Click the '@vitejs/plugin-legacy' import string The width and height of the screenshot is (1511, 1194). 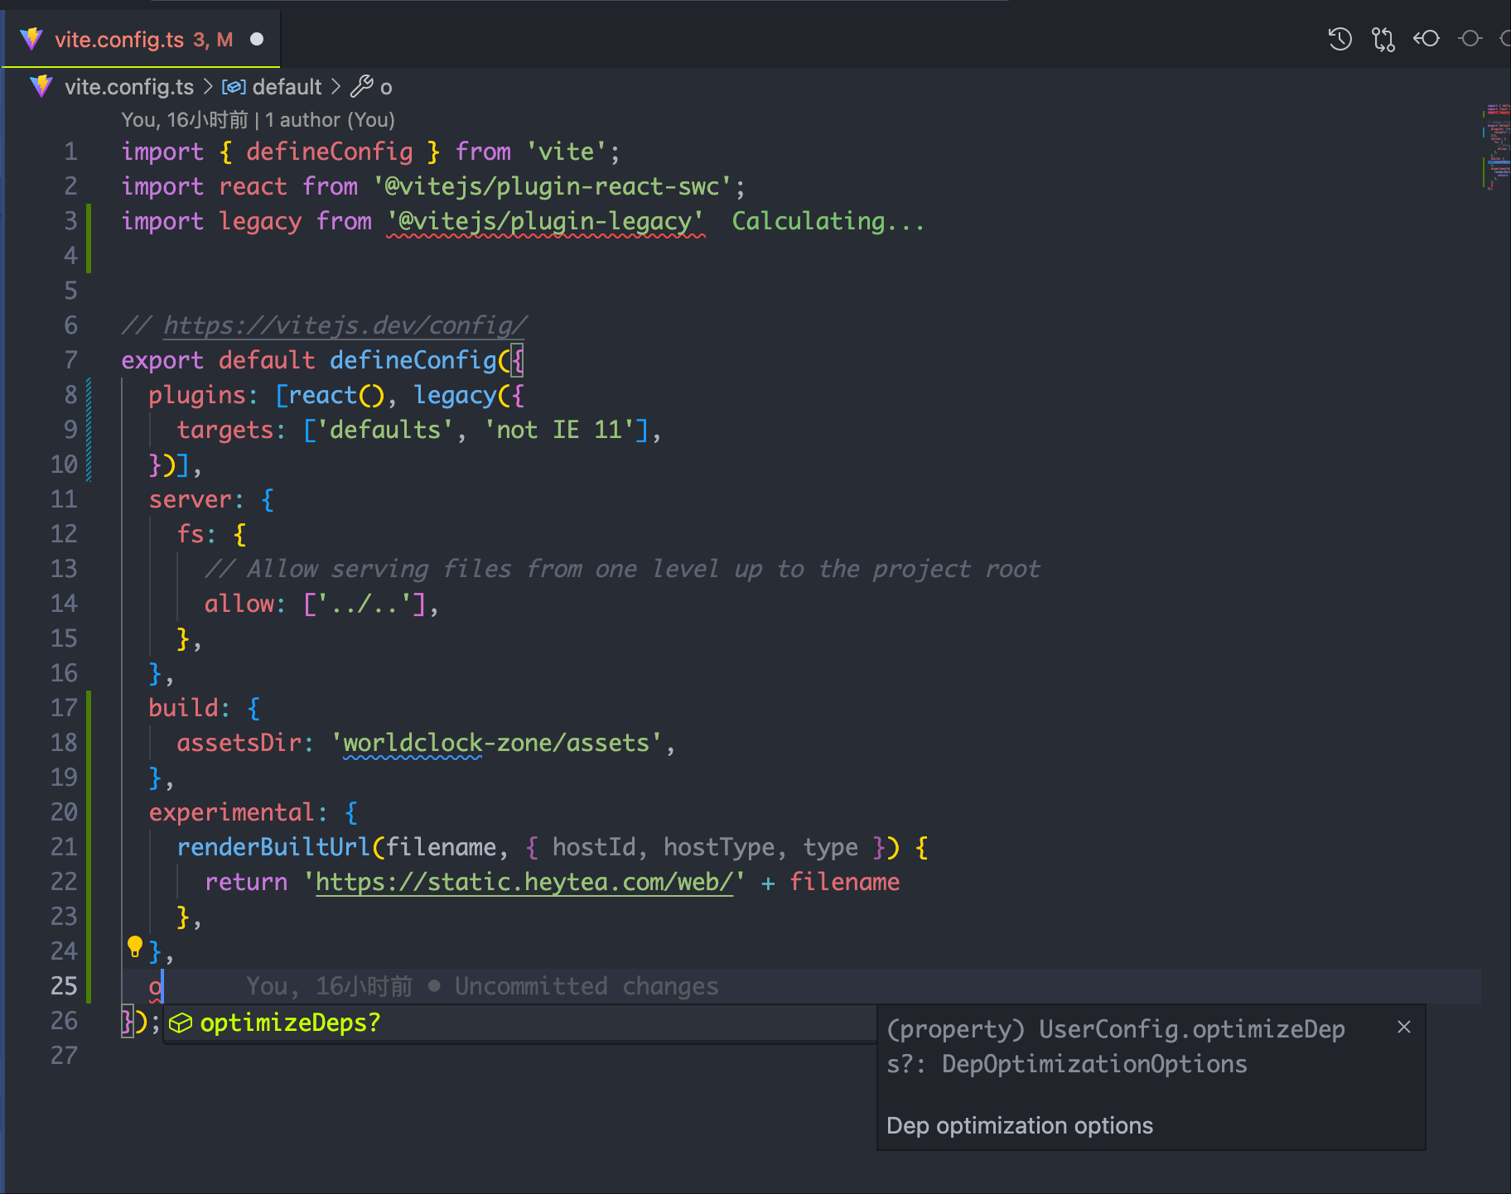546,221
